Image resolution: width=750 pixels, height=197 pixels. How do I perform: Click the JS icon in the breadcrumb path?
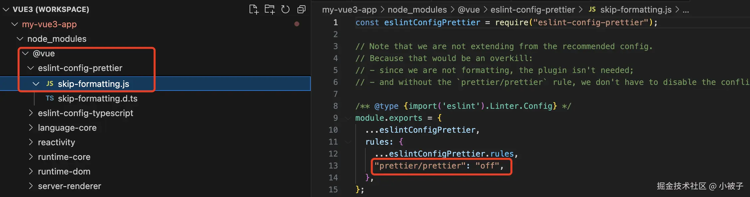pyautogui.click(x=592, y=10)
